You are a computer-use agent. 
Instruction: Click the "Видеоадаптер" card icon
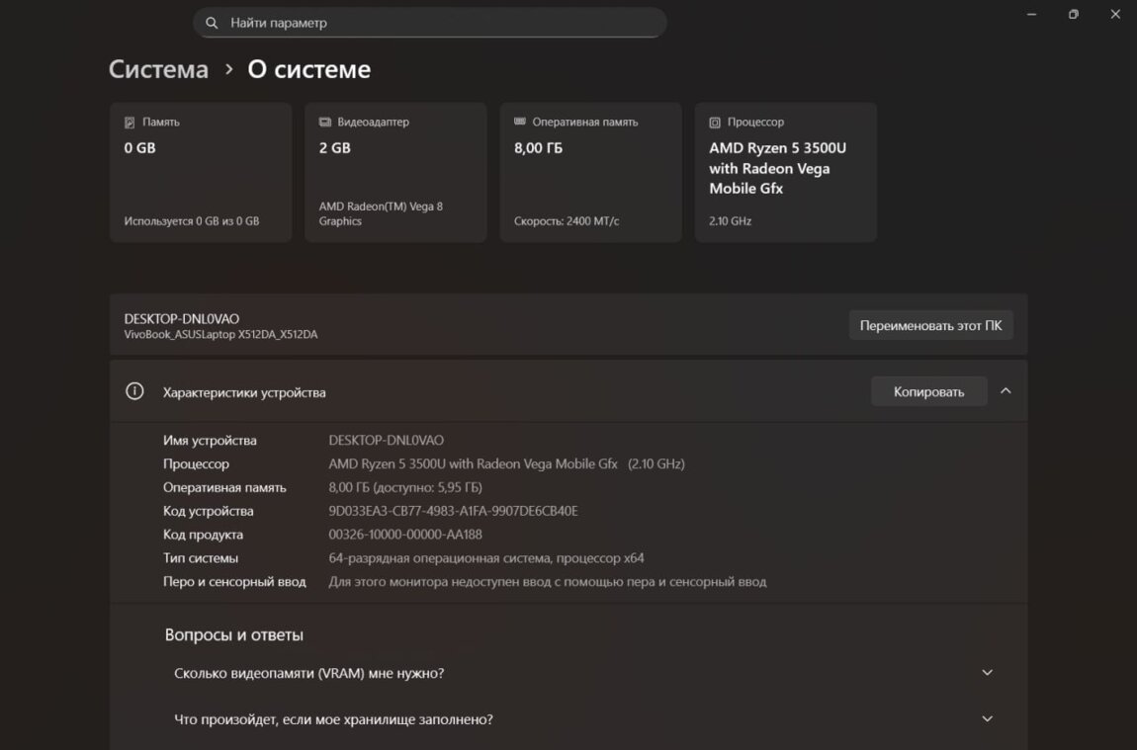coord(325,123)
